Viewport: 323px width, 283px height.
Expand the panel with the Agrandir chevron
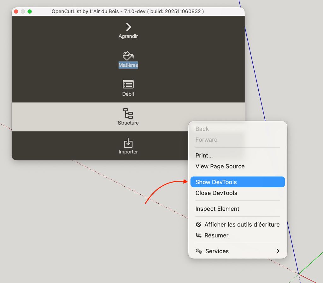click(x=128, y=27)
